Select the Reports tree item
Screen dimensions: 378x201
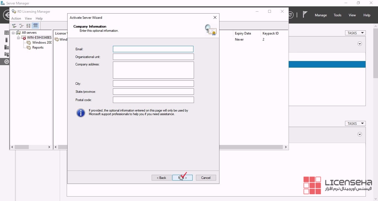click(38, 47)
